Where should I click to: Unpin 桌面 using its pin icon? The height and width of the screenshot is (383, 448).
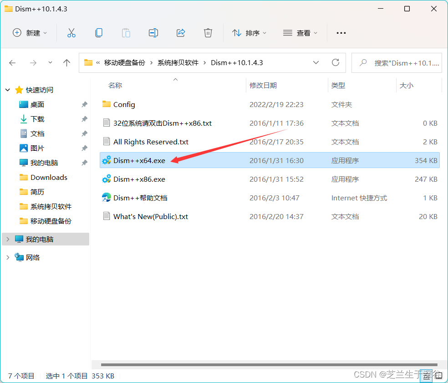84,105
